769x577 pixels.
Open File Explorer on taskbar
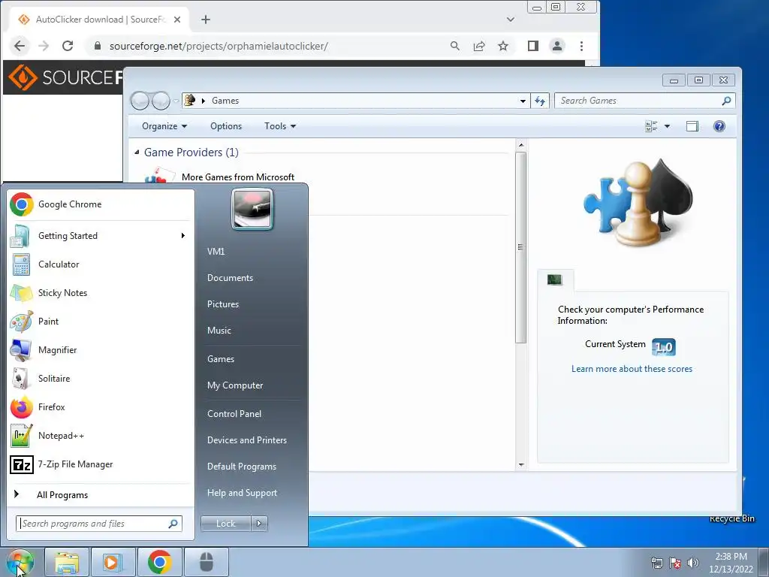pos(67,563)
